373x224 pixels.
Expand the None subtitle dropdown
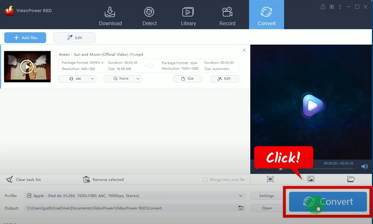[x=122, y=79]
